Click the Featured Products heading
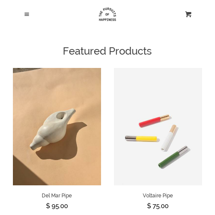This screenshot has height=215, width=215. (107, 51)
